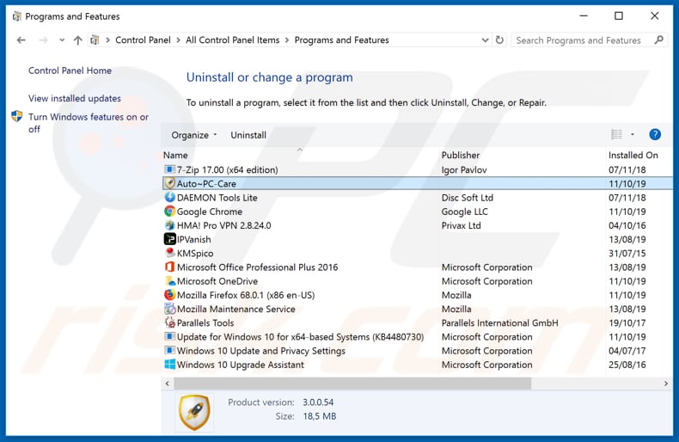This screenshot has height=442, width=679.
Task: Click the DAEMON Tools Lite icon
Action: (170, 198)
